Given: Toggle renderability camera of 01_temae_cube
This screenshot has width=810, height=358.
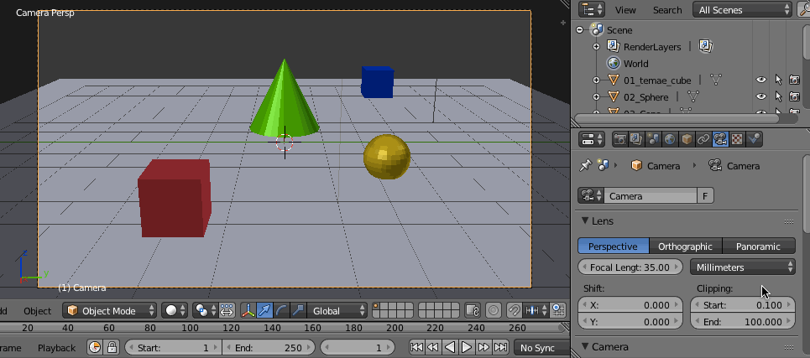Looking at the screenshot, I should click(795, 80).
